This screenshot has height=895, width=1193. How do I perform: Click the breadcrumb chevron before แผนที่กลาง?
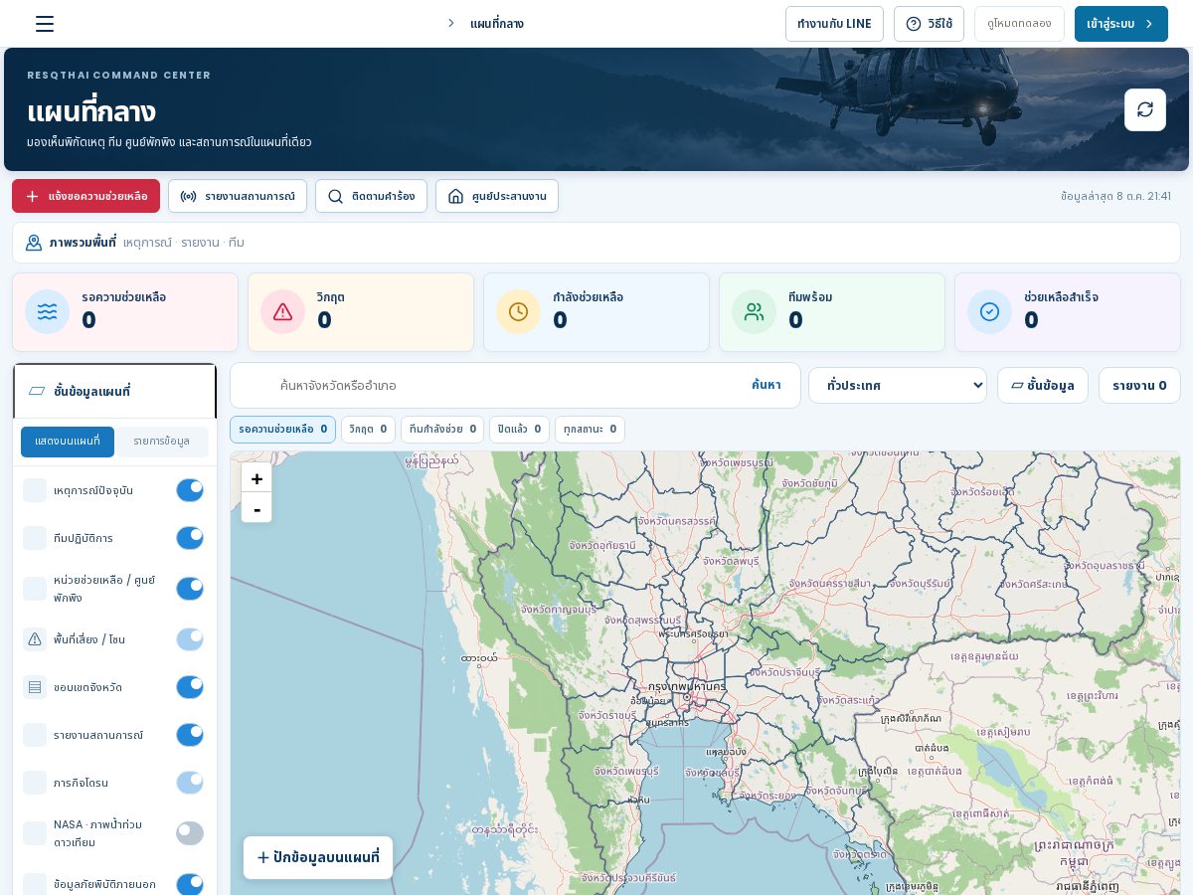(x=450, y=24)
